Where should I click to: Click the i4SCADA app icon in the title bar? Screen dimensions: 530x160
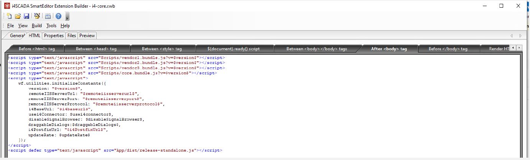tap(7, 5)
